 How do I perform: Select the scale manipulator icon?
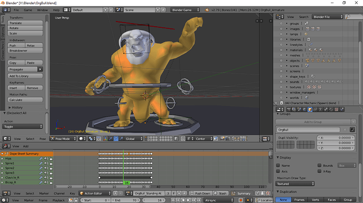coord(121,138)
